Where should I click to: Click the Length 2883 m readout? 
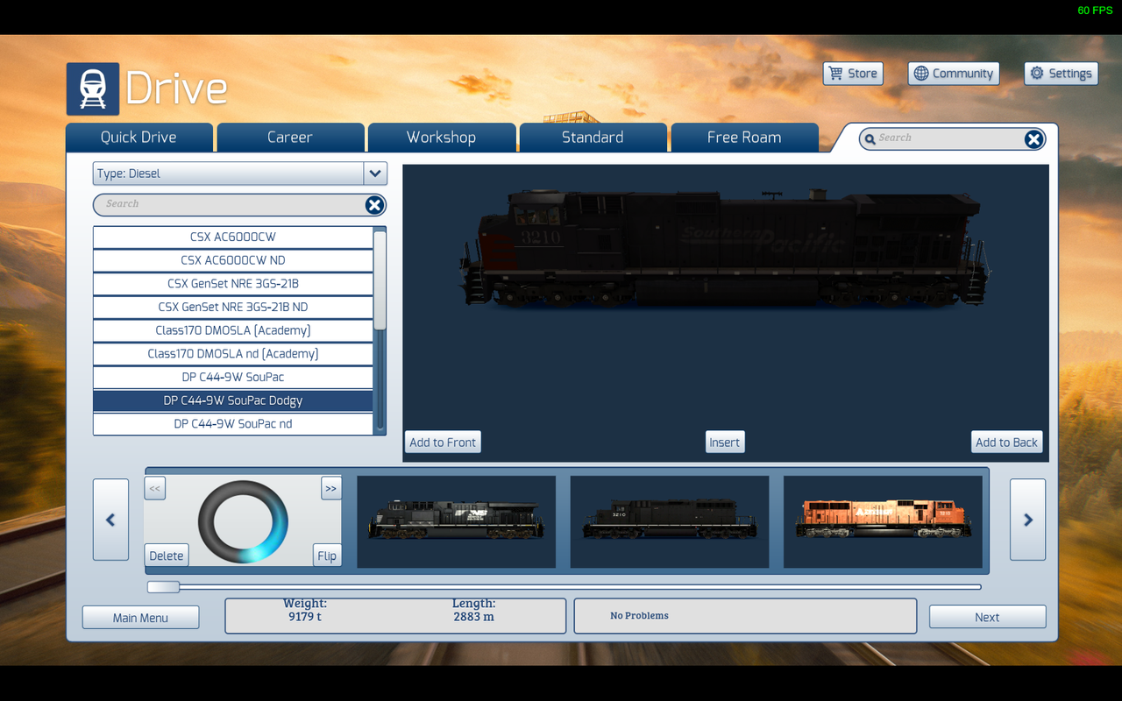click(x=473, y=610)
